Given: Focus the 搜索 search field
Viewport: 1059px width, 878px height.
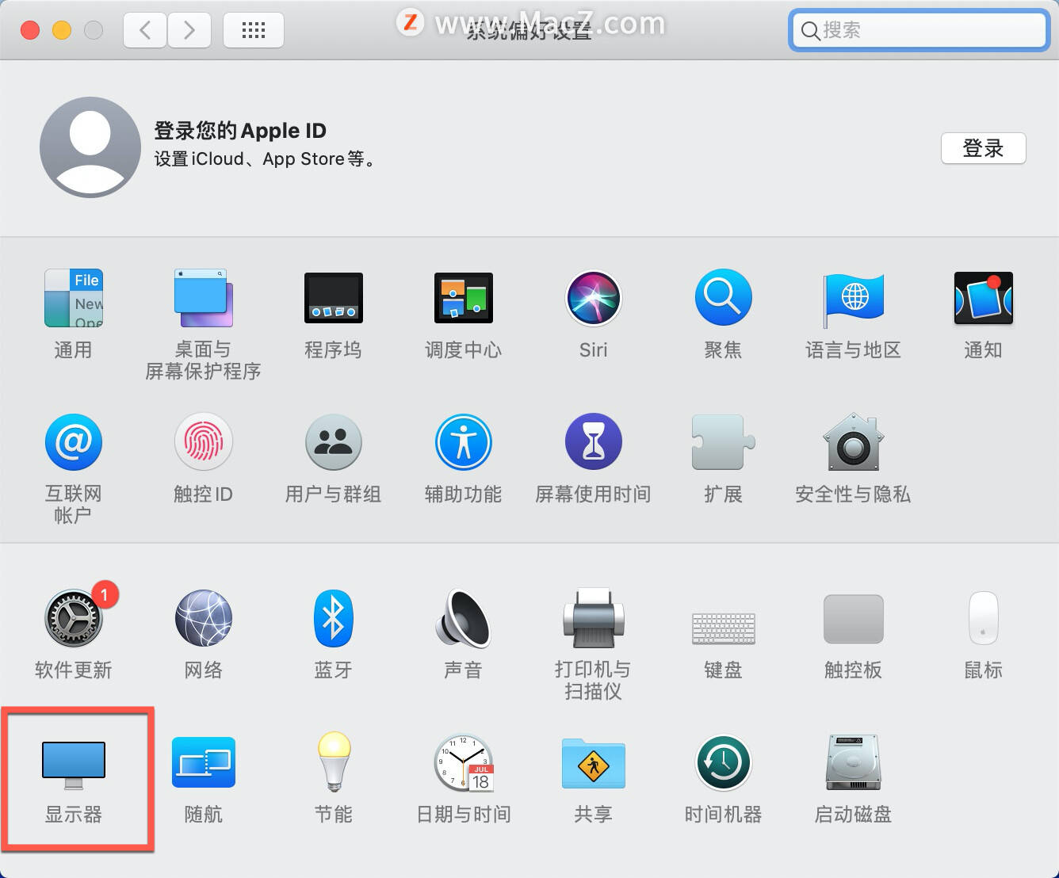Looking at the screenshot, I should [919, 30].
